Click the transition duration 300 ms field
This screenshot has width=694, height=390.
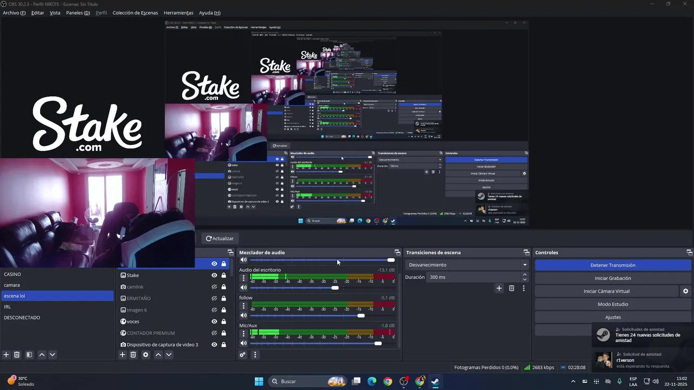[474, 277]
